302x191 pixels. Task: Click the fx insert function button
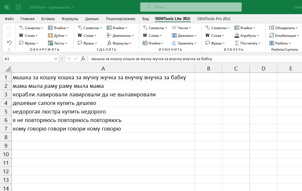[83, 59]
